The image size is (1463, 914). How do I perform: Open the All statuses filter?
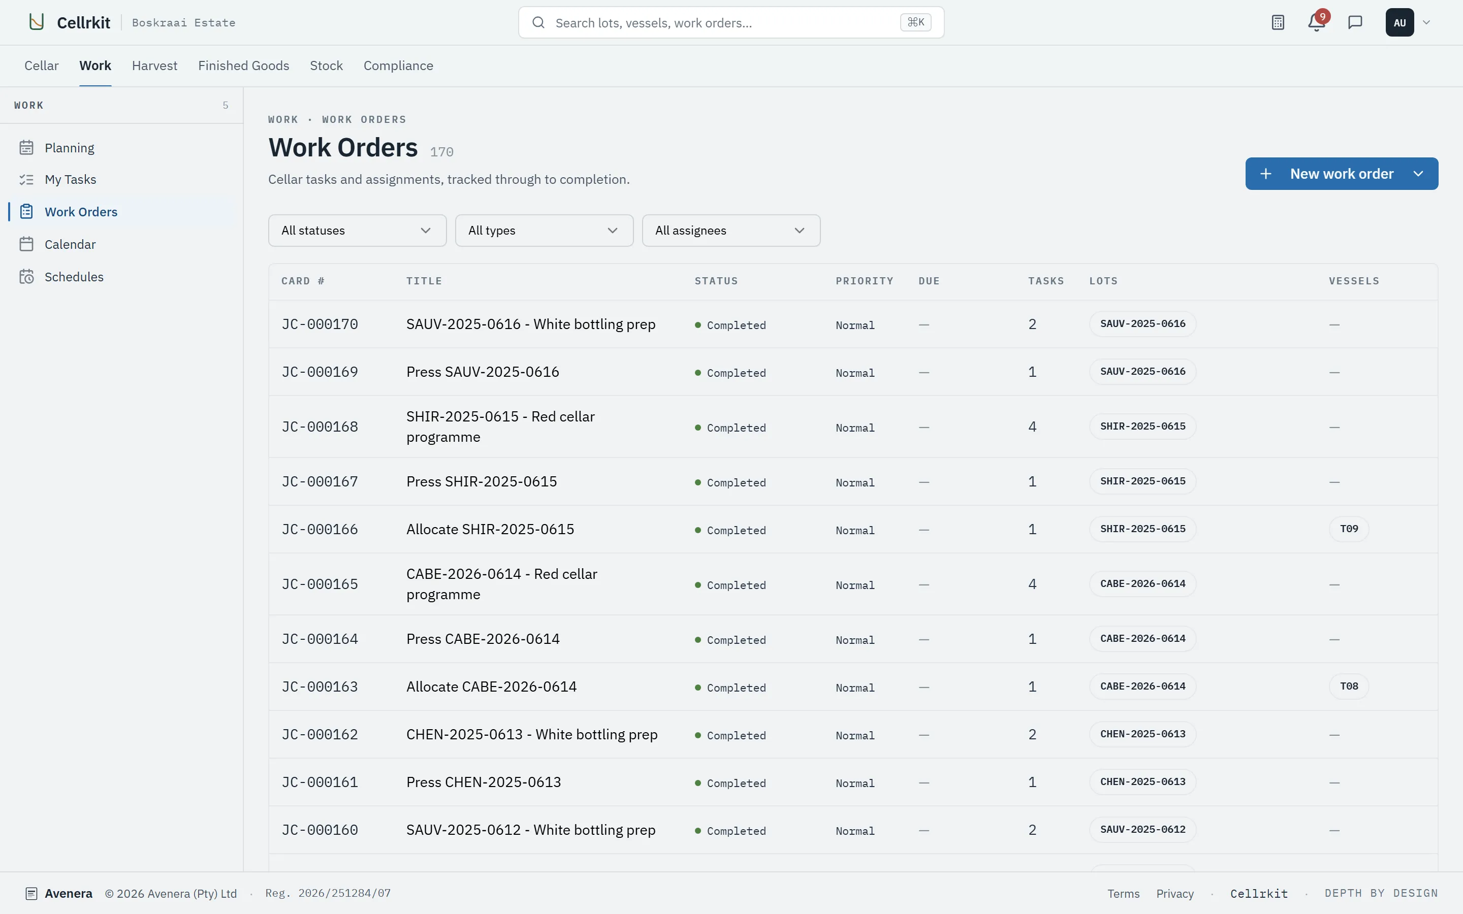pyautogui.click(x=357, y=231)
